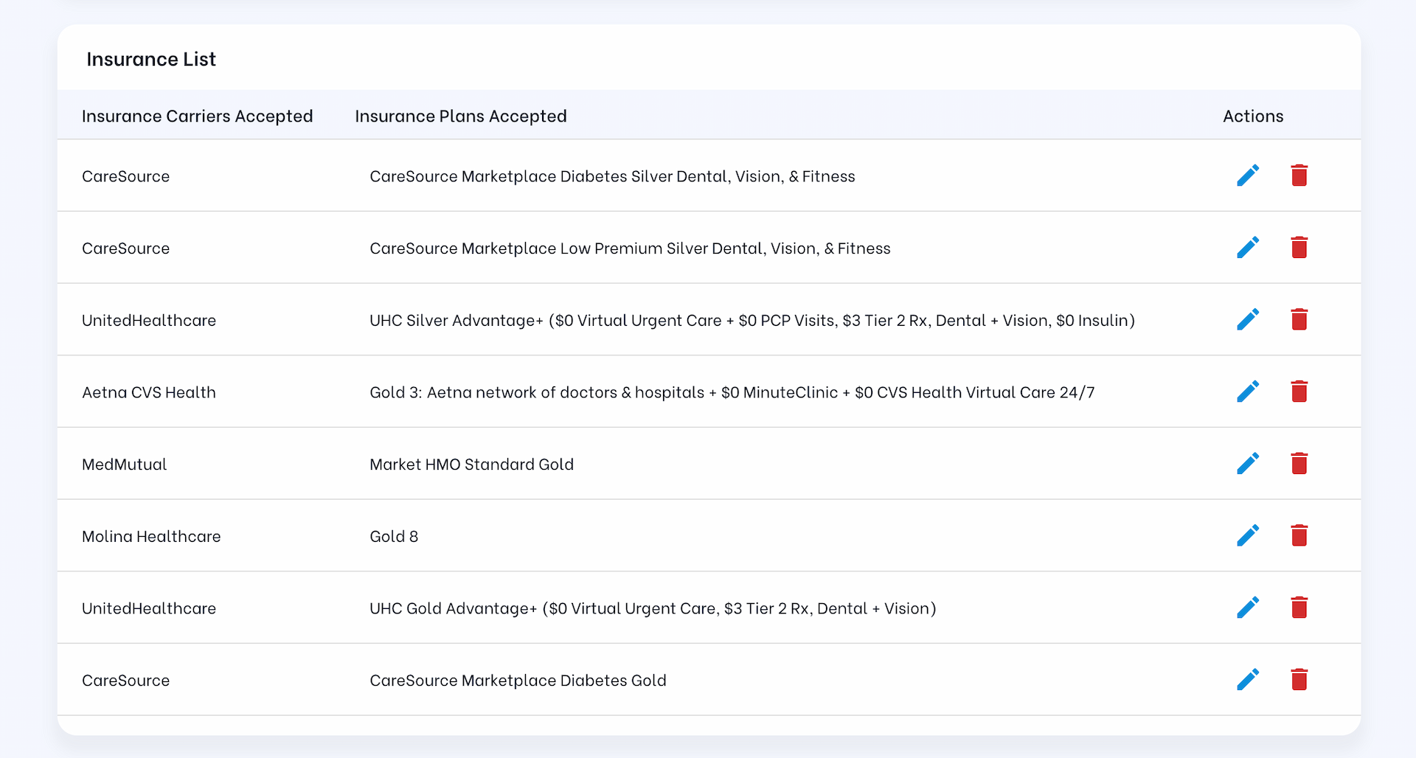Delete the CareSource Low Premium Silver row

[x=1299, y=248]
